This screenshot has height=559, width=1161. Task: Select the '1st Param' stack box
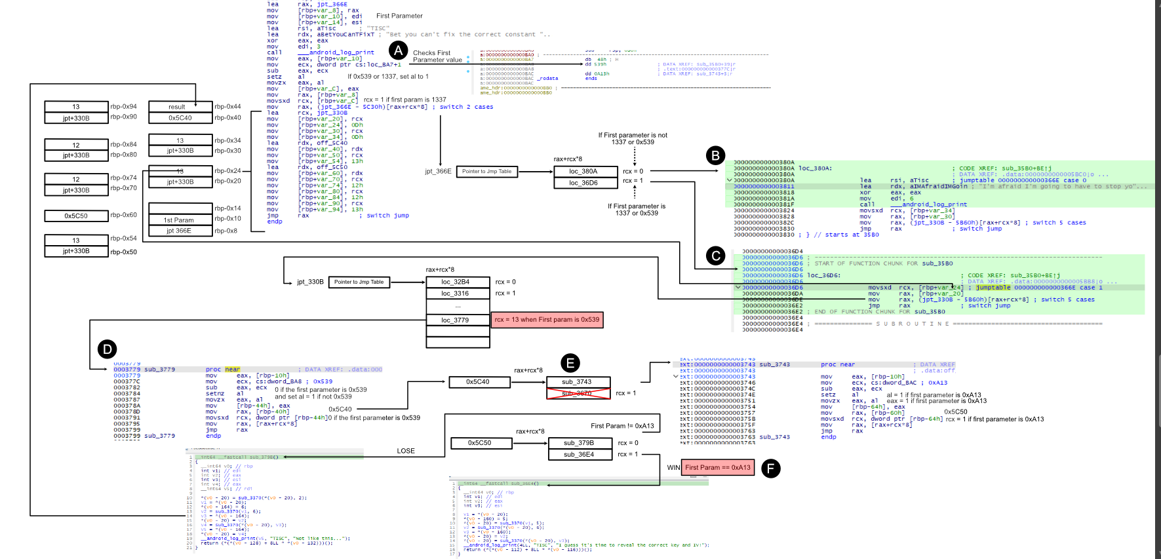(179, 220)
